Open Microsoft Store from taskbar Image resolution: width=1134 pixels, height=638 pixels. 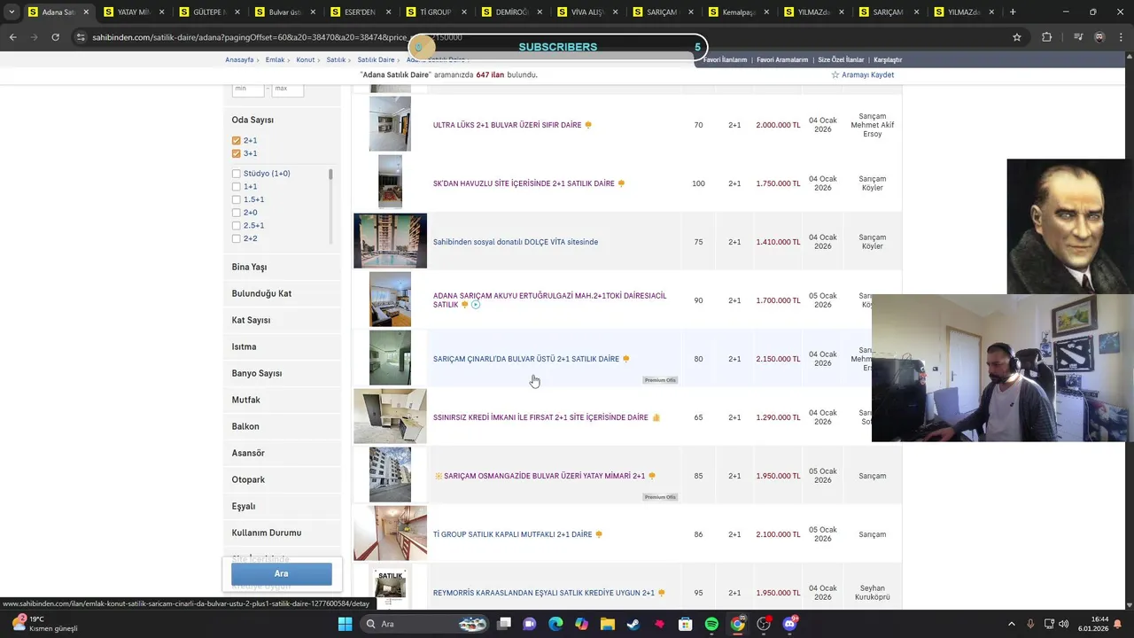click(x=686, y=624)
